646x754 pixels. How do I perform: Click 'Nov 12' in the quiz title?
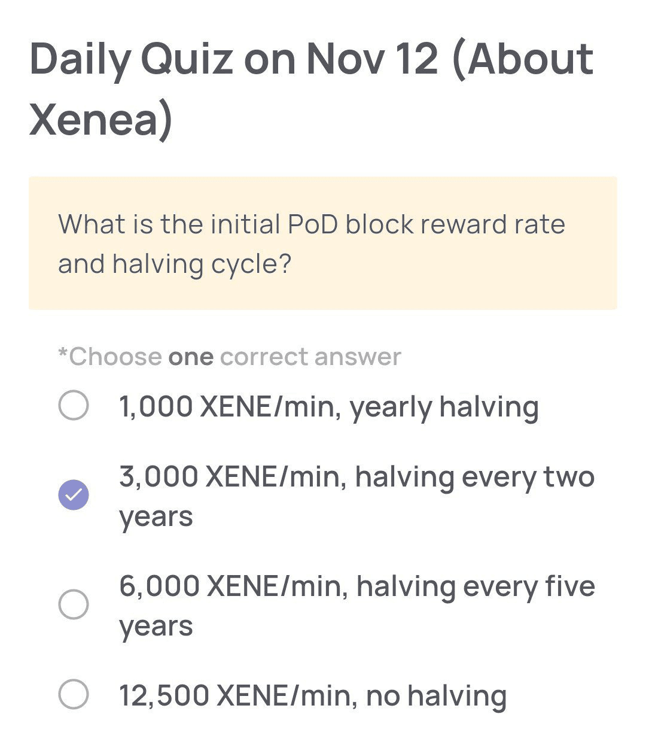coord(372,59)
